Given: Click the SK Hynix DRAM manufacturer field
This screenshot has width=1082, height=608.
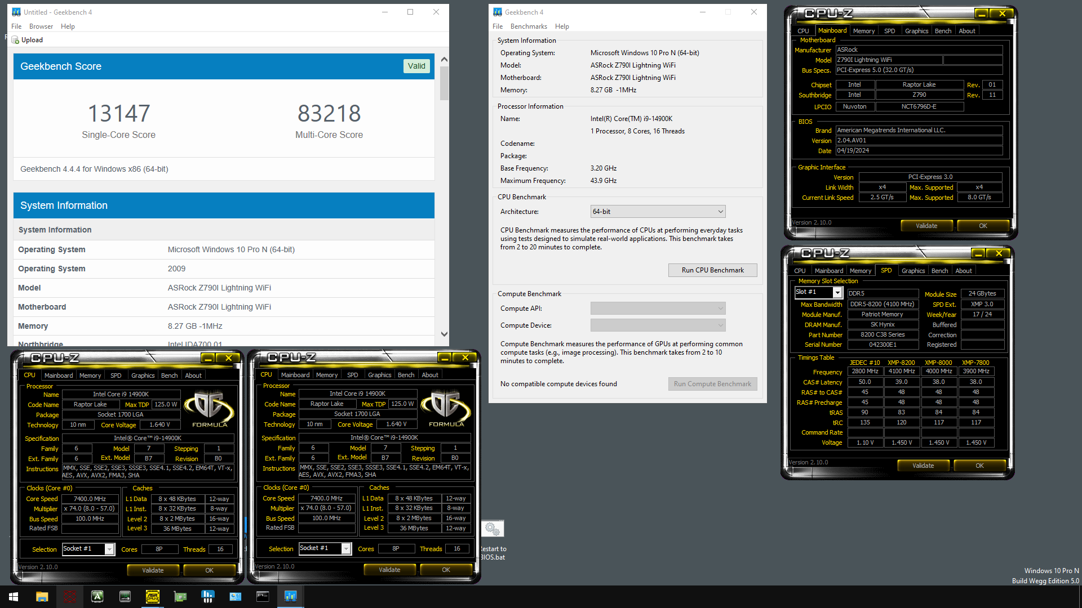Looking at the screenshot, I should tap(883, 325).
